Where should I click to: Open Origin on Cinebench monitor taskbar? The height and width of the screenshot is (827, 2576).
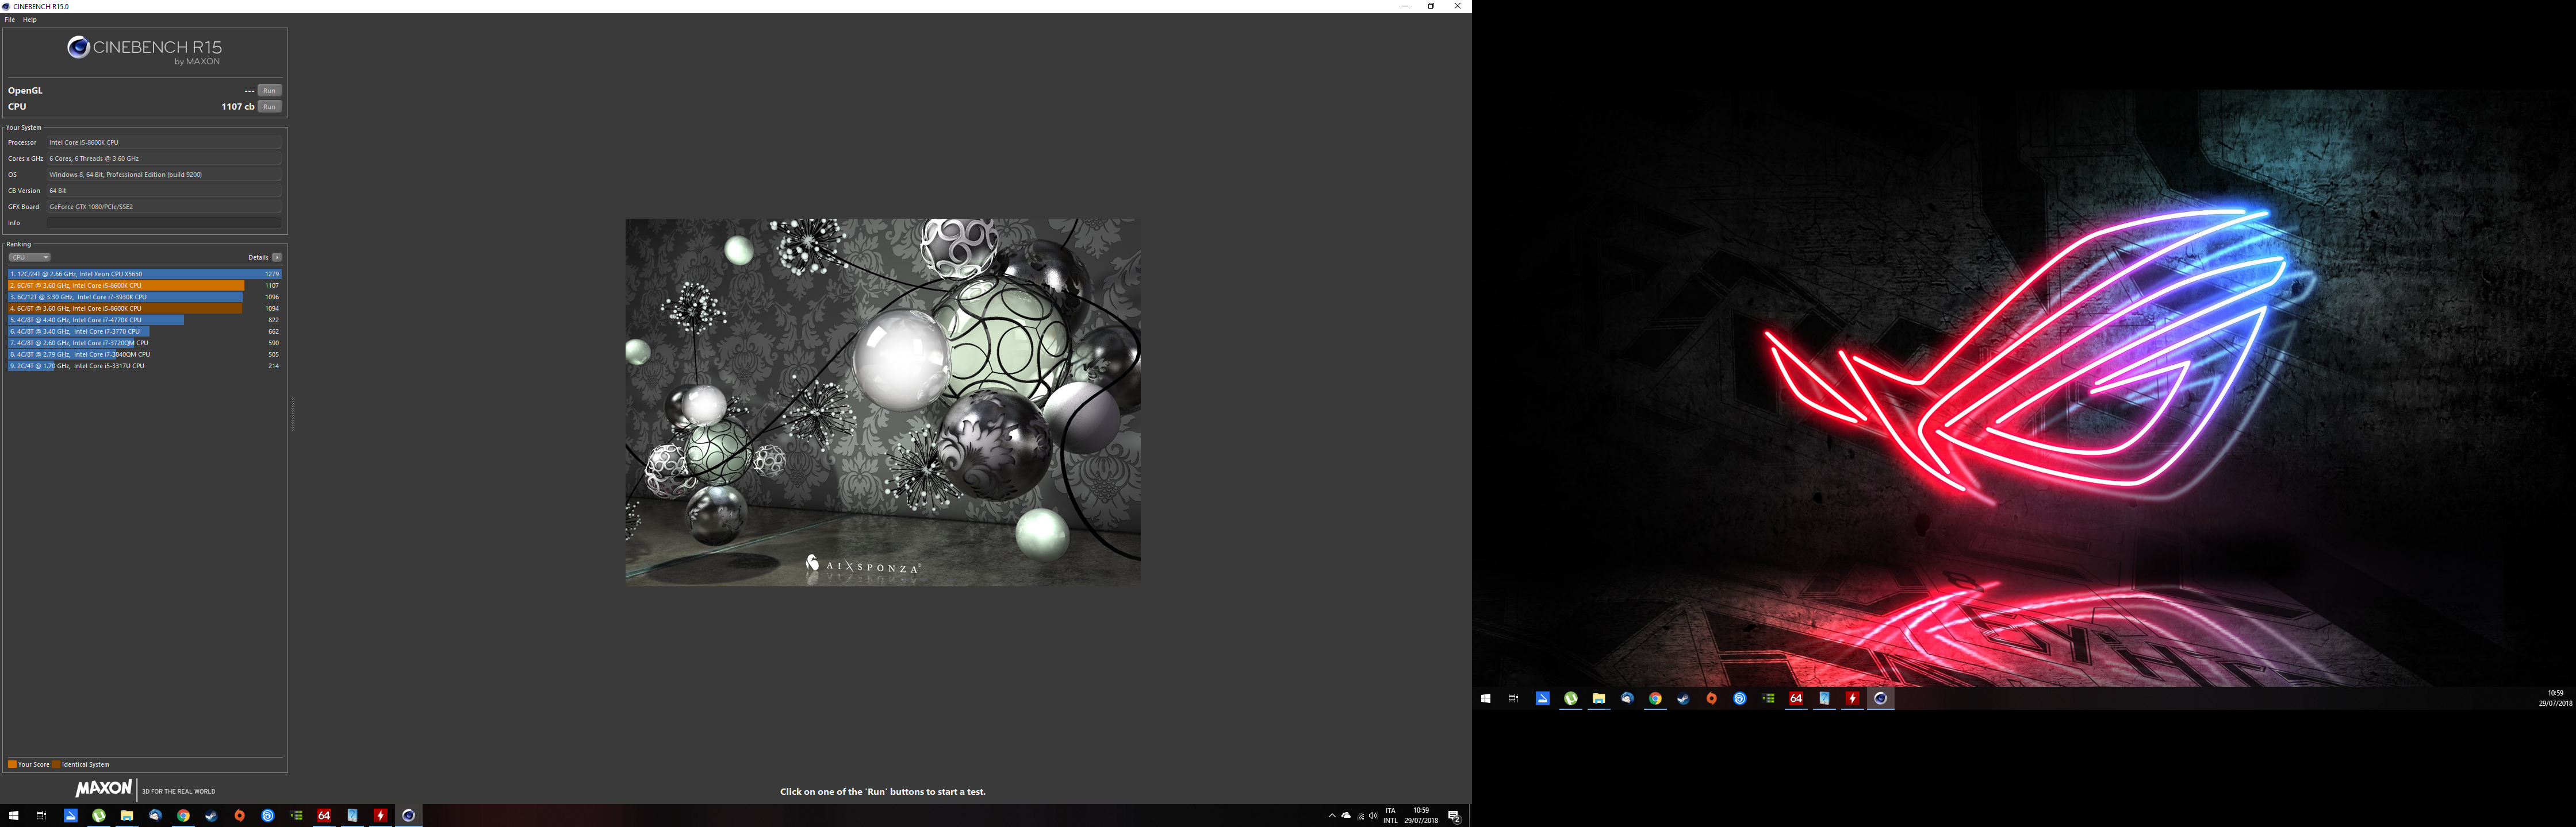click(x=240, y=816)
